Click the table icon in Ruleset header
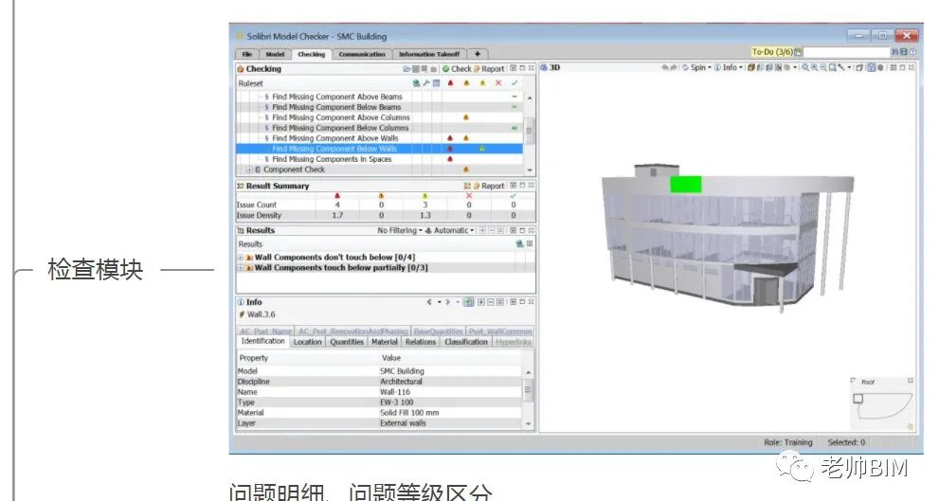The height and width of the screenshot is (501, 939). coord(436,83)
